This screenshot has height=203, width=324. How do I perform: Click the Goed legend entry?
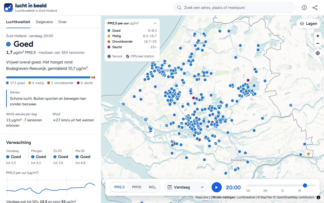[x=132, y=30]
